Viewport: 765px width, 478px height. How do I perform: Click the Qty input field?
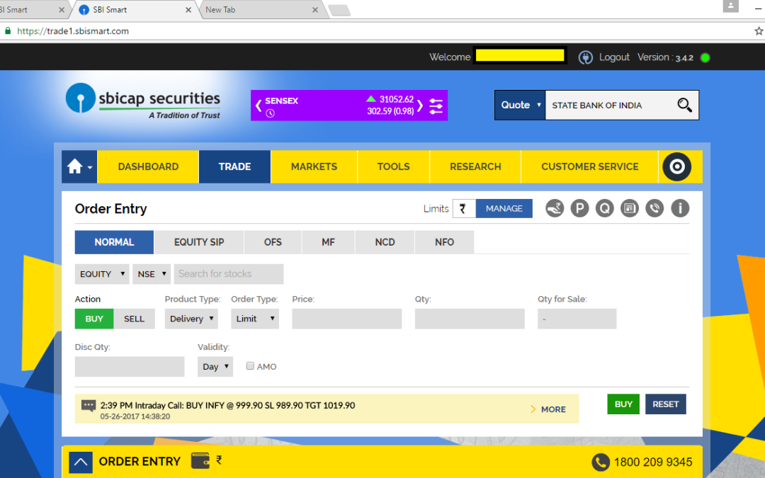(x=470, y=319)
